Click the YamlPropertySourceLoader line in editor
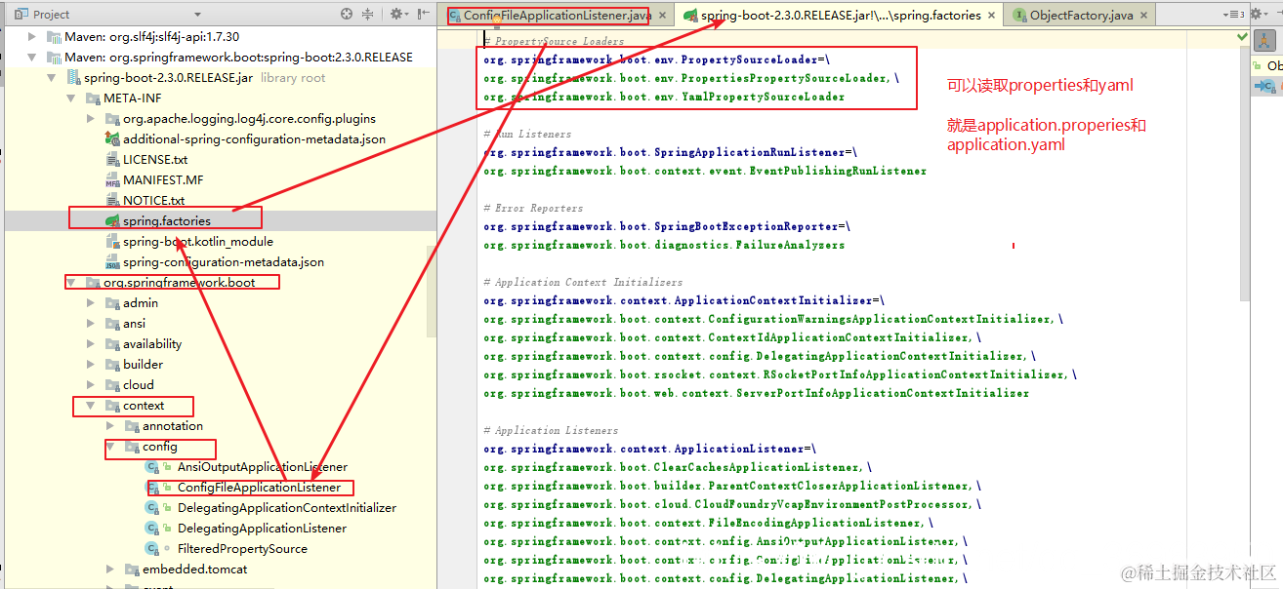 664,97
